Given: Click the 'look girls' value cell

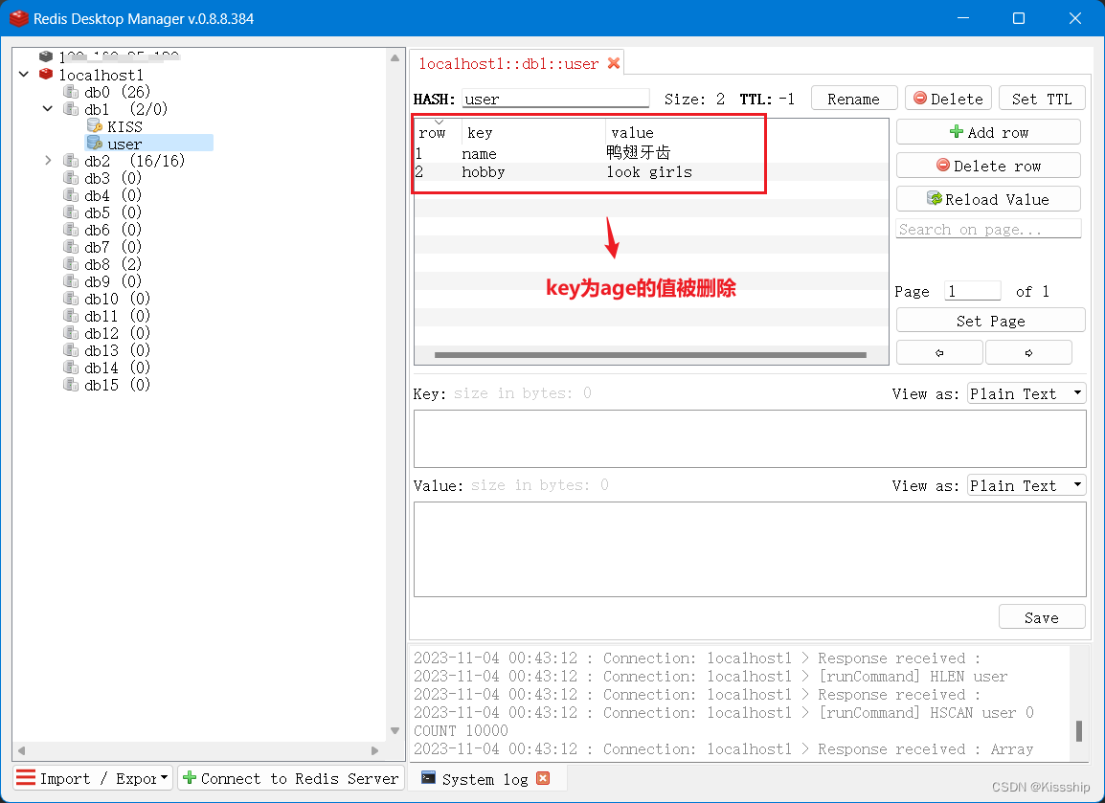Looking at the screenshot, I should [x=649, y=172].
